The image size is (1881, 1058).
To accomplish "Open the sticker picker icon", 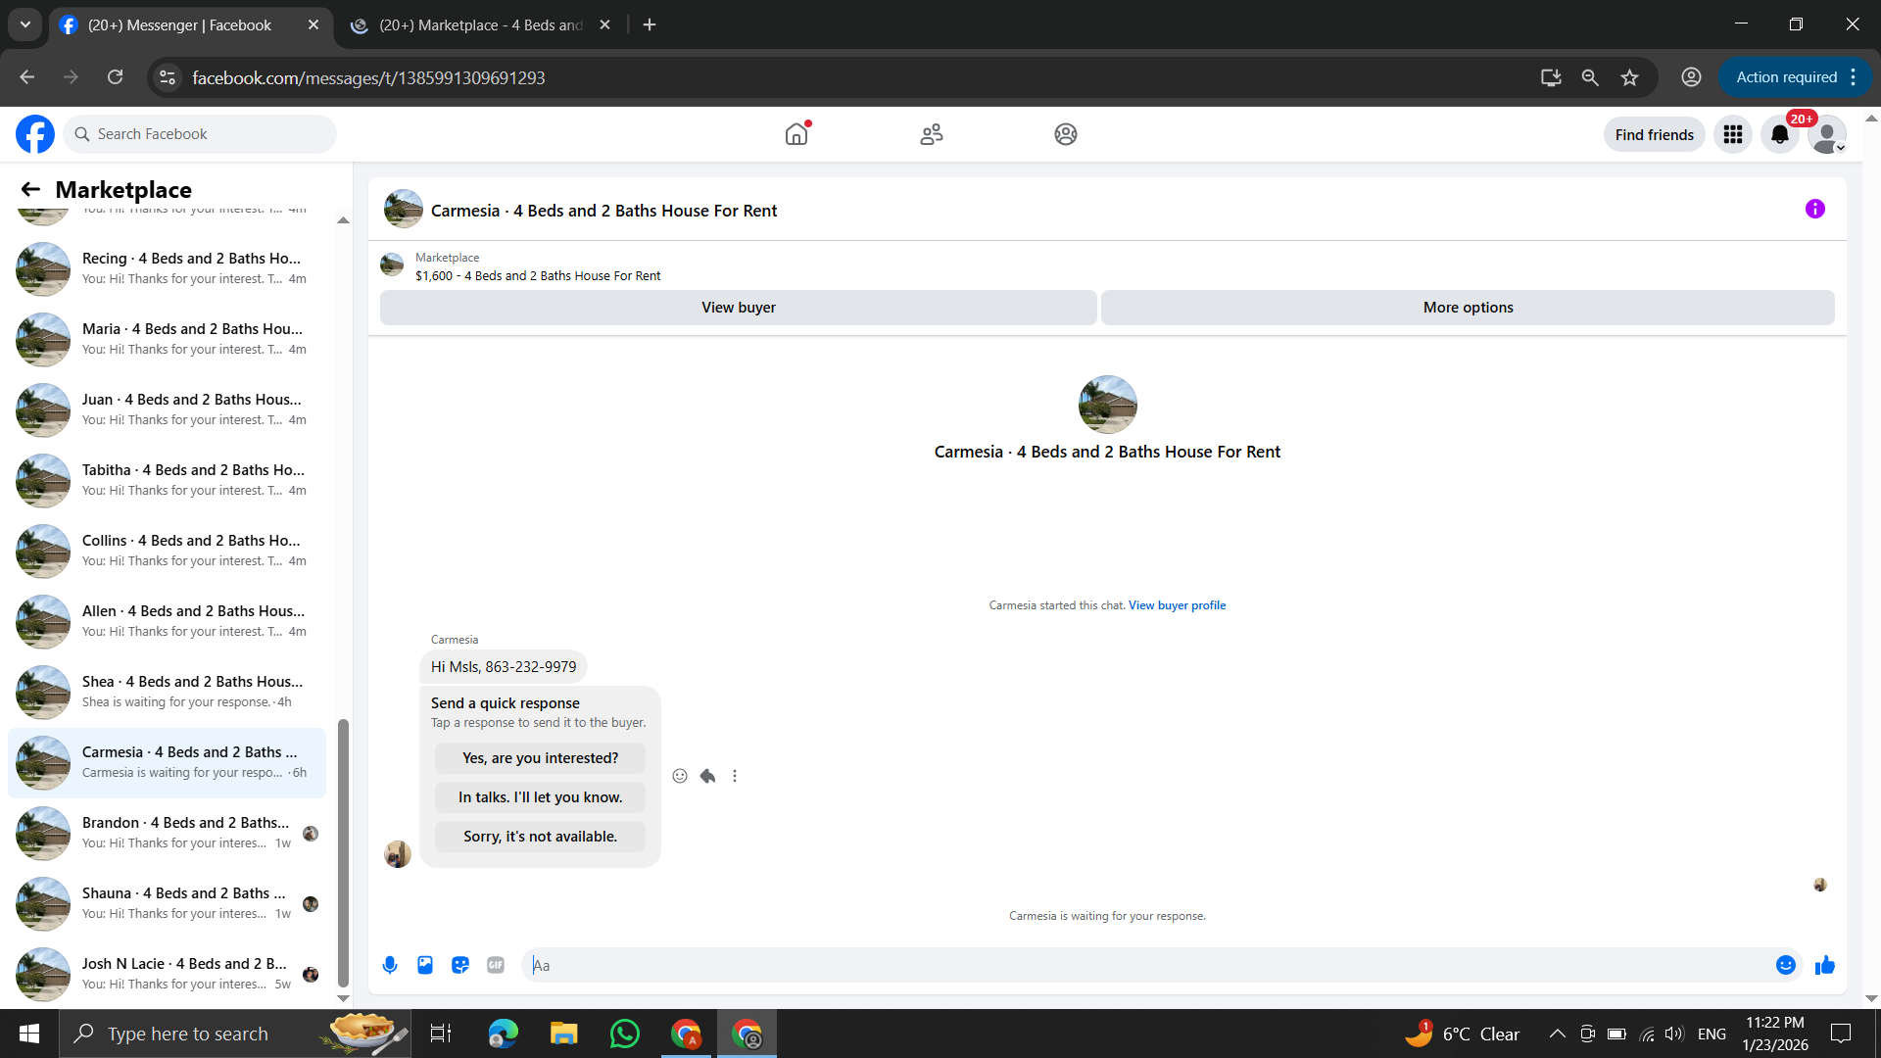I will [460, 965].
